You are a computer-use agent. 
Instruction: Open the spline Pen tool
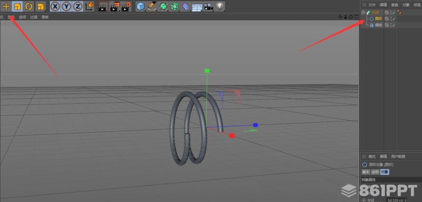[152, 7]
